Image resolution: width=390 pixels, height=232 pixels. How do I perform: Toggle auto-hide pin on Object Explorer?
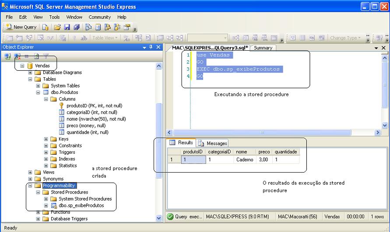151,47
